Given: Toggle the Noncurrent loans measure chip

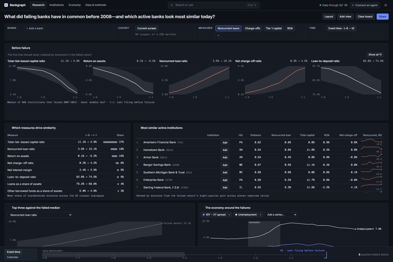Looking at the screenshot, I should pyautogui.click(x=228, y=28).
